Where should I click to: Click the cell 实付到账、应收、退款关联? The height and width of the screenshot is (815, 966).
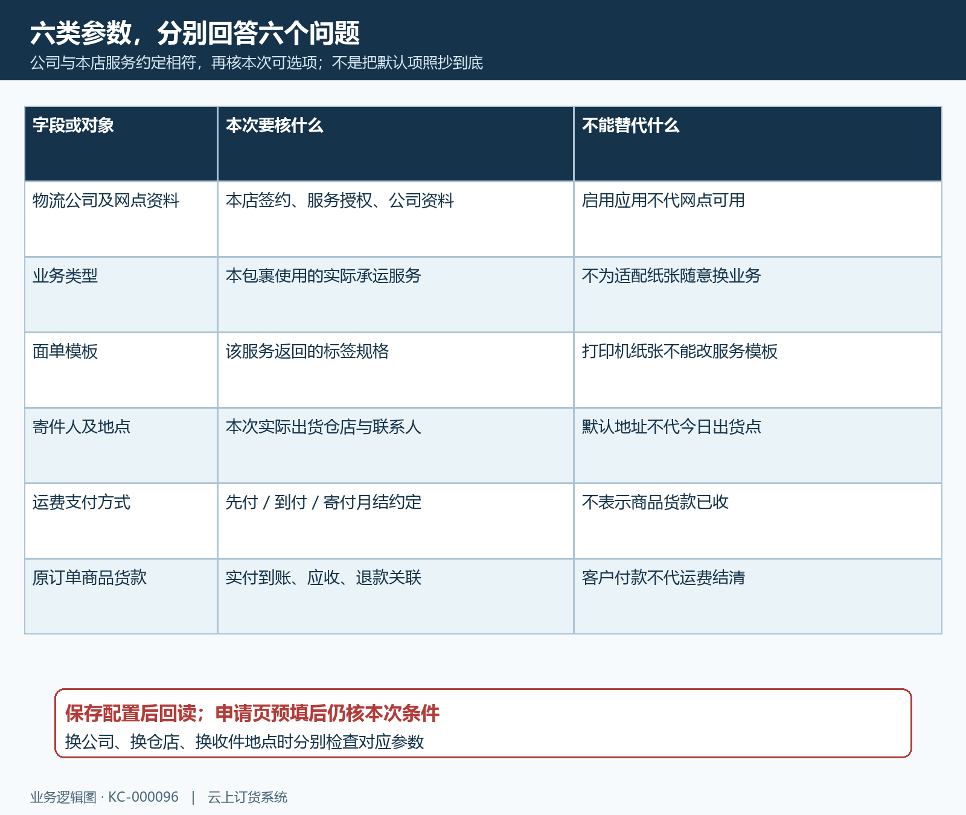395,596
